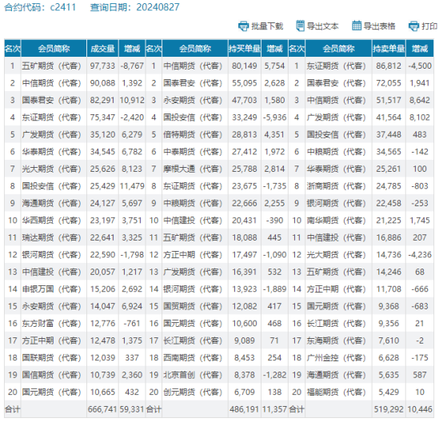Click the 持卖单量 column header
Image resolution: width=443 pixels, height=422 pixels.
(x=389, y=49)
